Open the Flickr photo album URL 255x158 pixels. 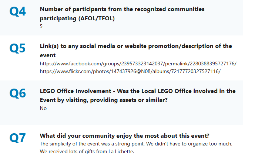pos(130,71)
